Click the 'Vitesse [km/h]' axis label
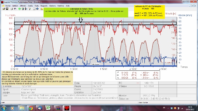 [185, 15]
